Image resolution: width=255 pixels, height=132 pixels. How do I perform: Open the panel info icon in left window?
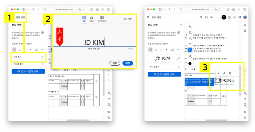pyautogui.click(x=42, y=32)
